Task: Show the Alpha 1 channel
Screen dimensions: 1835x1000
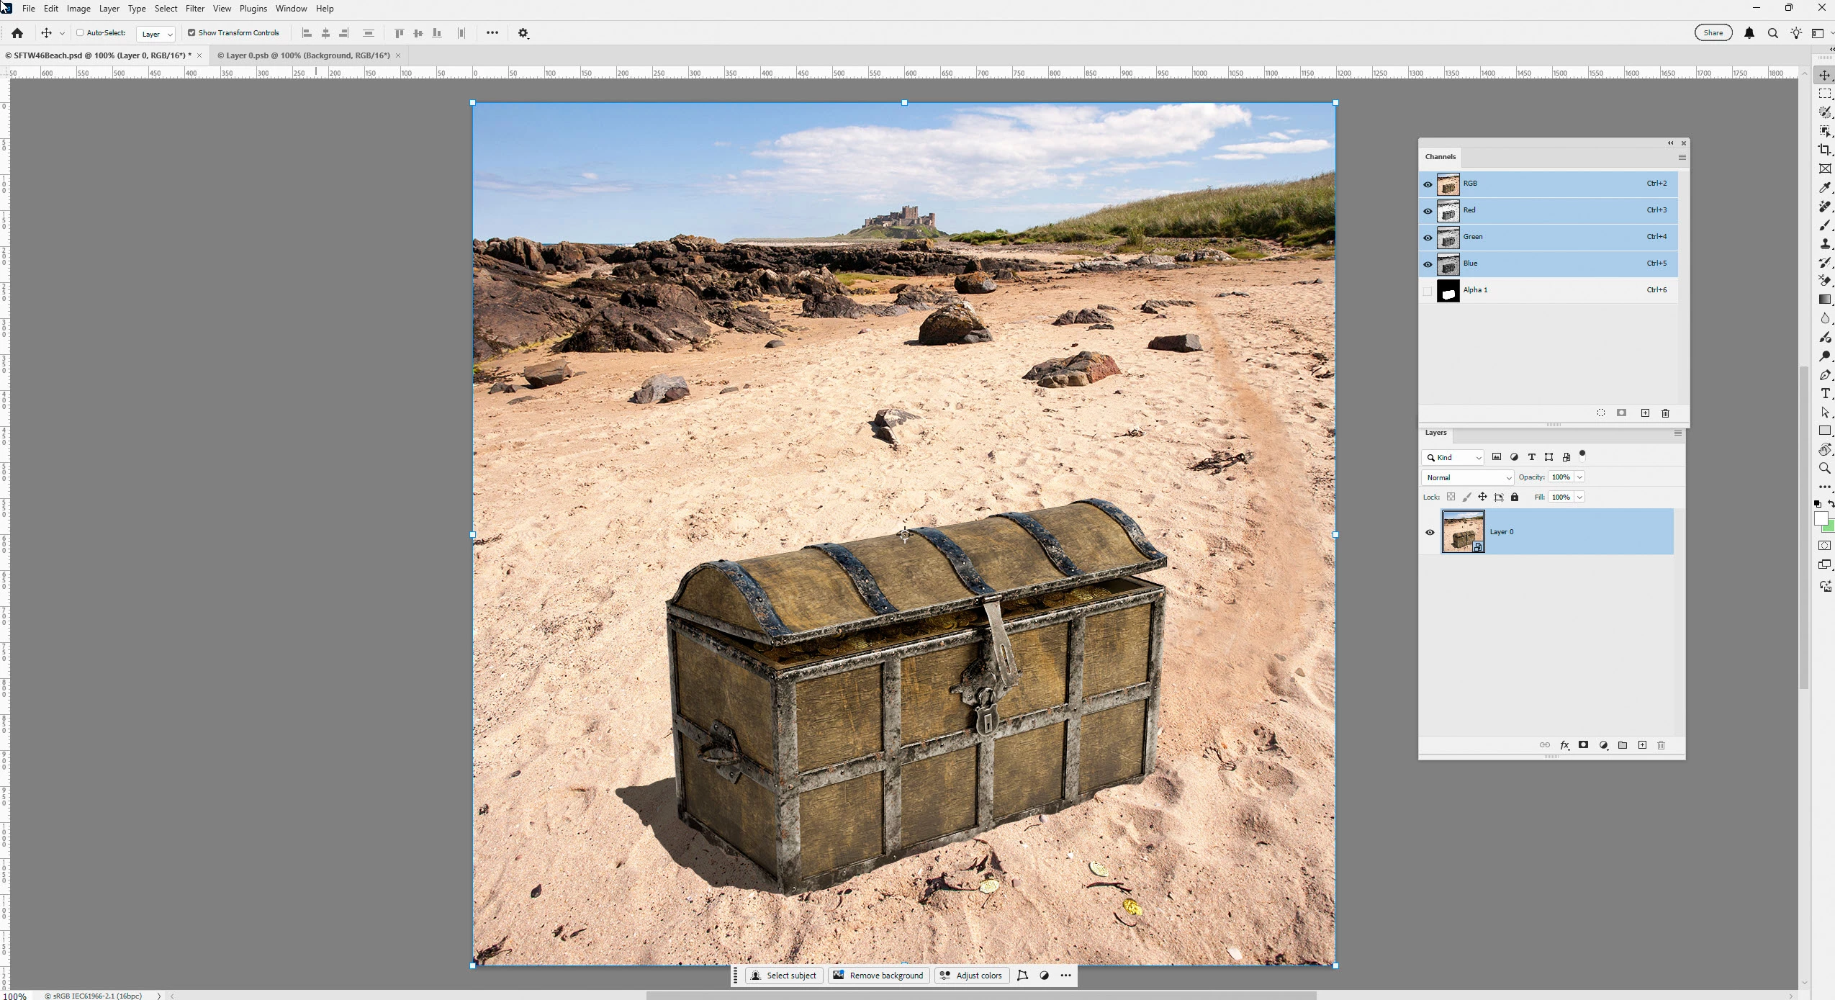Action: coord(1428,291)
